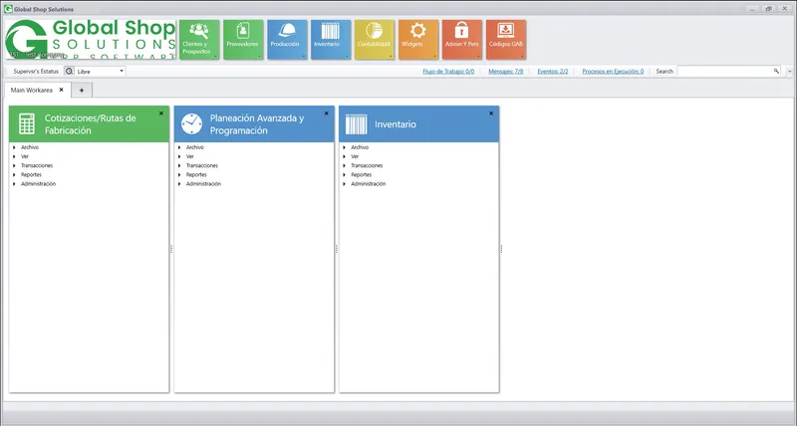The width and height of the screenshot is (797, 426).
Task: Click splitter grip right of Inventario panel
Action: point(501,249)
